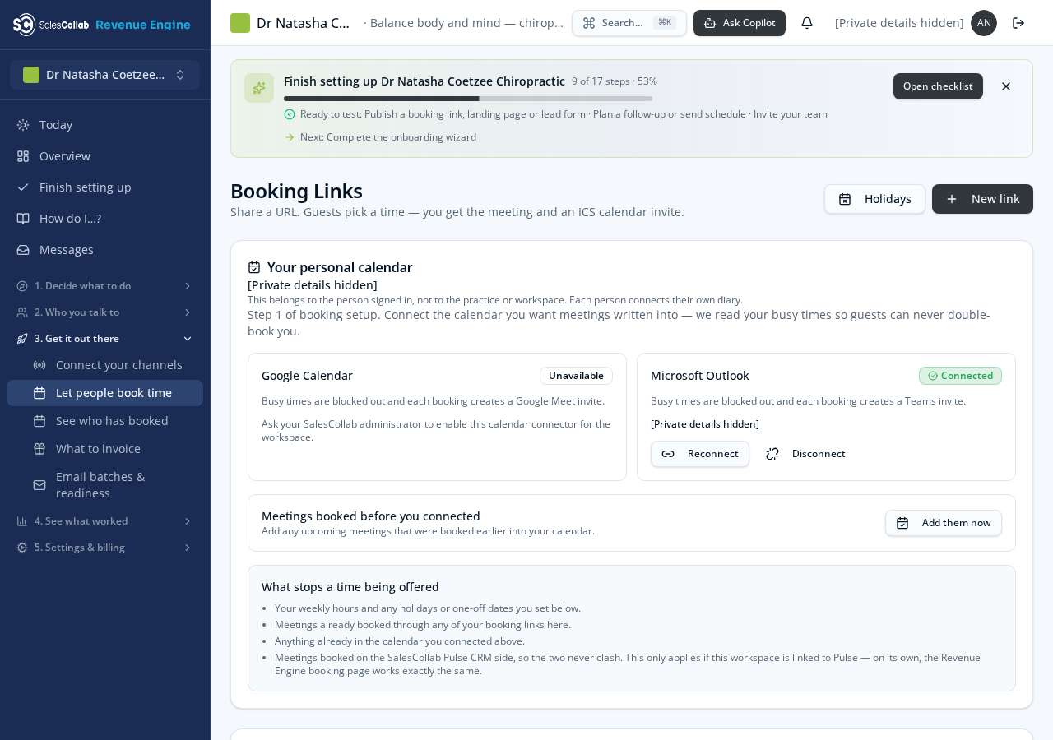The width and height of the screenshot is (1053, 740).
Task: Create a New link
Action: 982,199
